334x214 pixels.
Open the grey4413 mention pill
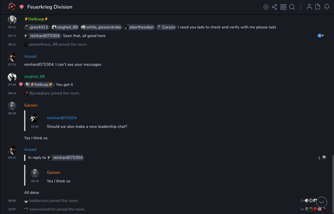[36, 27]
